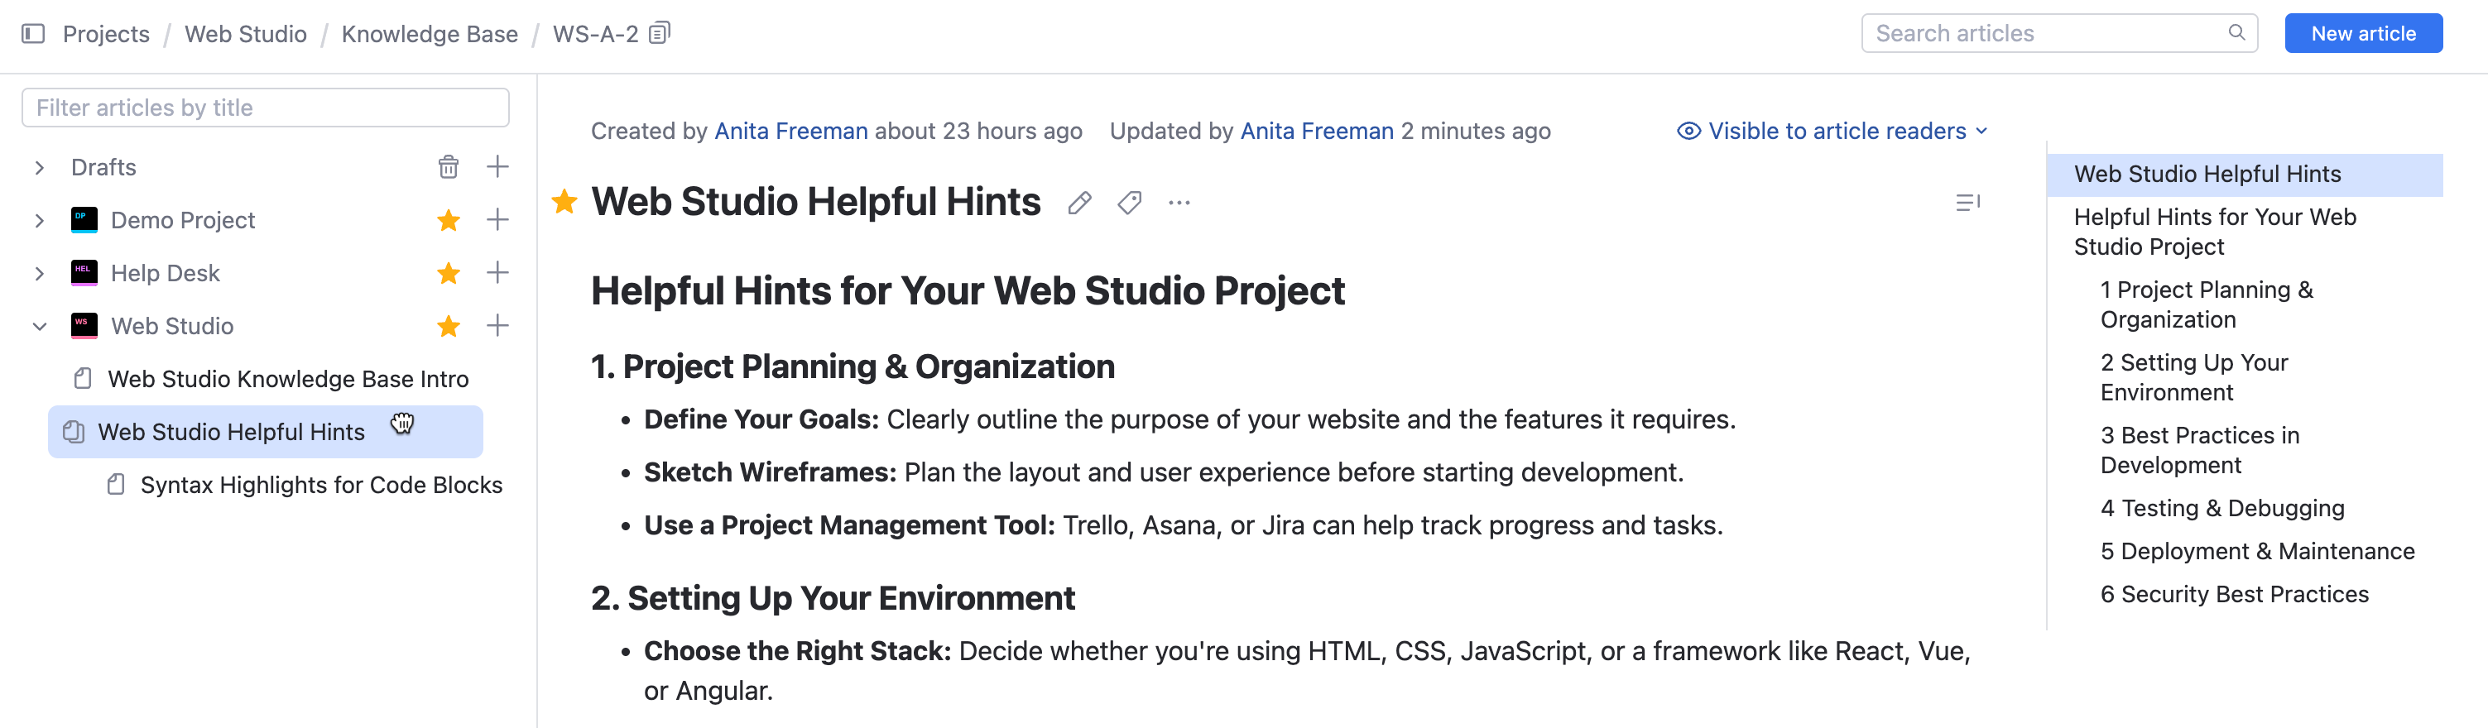Viewport: 2488px width, 728px height.
Task: Click the New article button
Action: [2362, 34]
